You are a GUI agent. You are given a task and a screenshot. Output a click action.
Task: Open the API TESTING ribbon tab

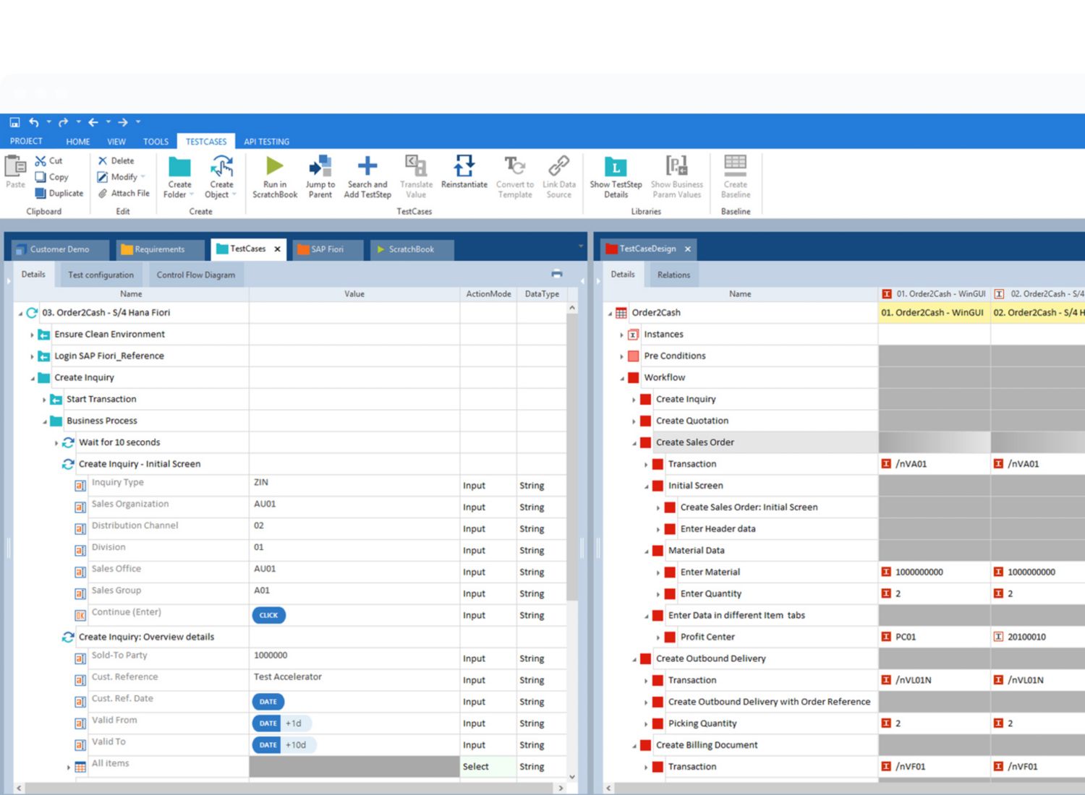coord(266,142)
